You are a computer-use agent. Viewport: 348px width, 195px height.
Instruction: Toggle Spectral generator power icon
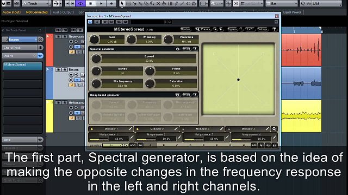[x=178, y=49]
